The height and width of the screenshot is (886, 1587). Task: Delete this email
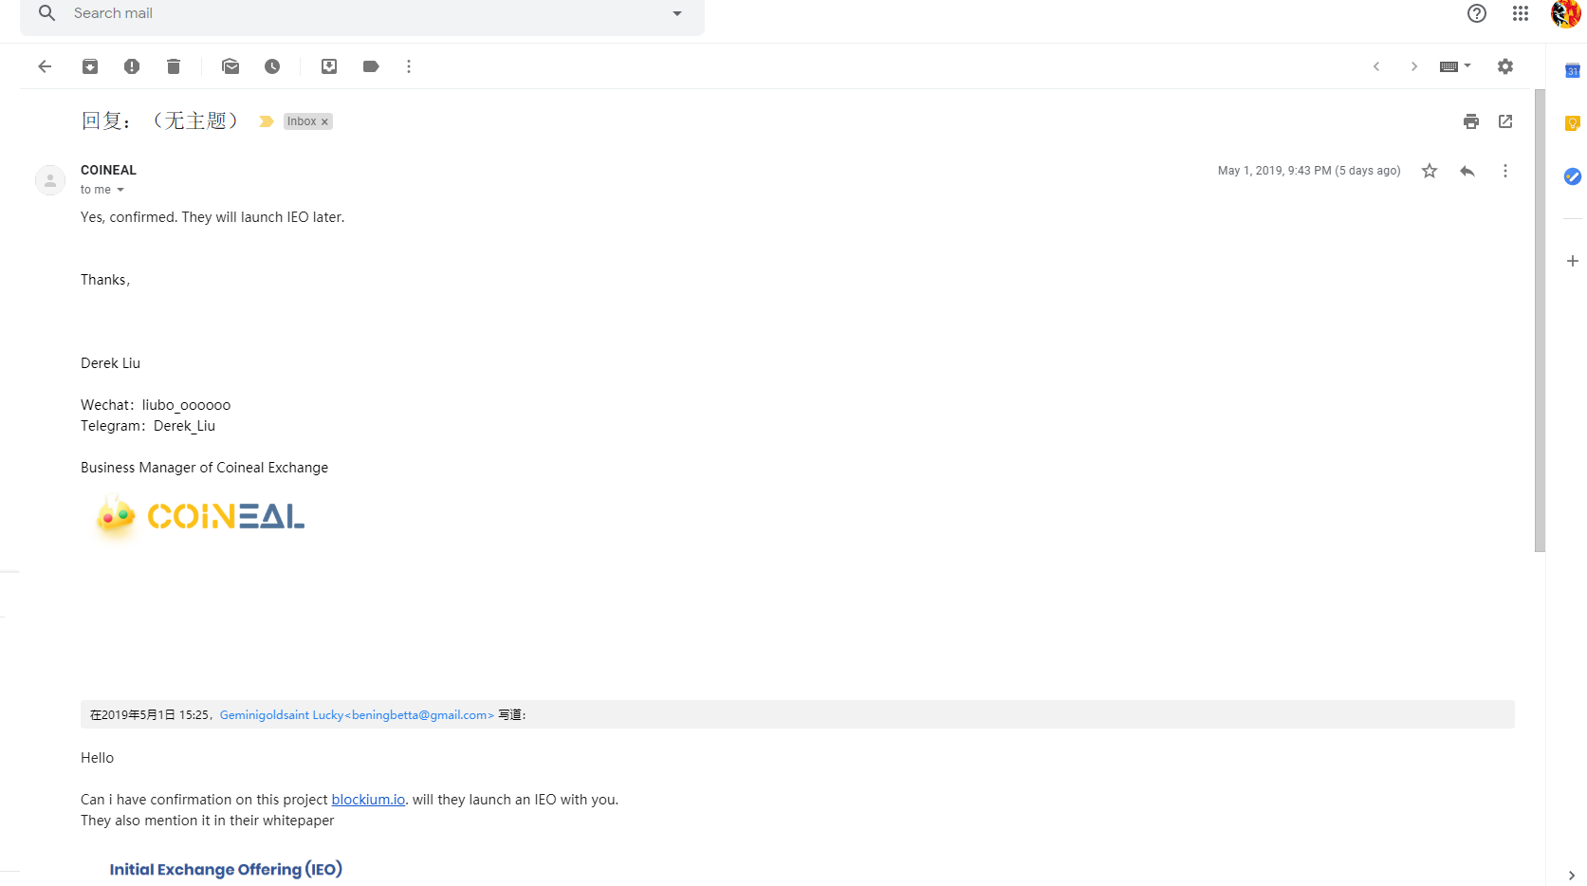click(x=174, y=66)
